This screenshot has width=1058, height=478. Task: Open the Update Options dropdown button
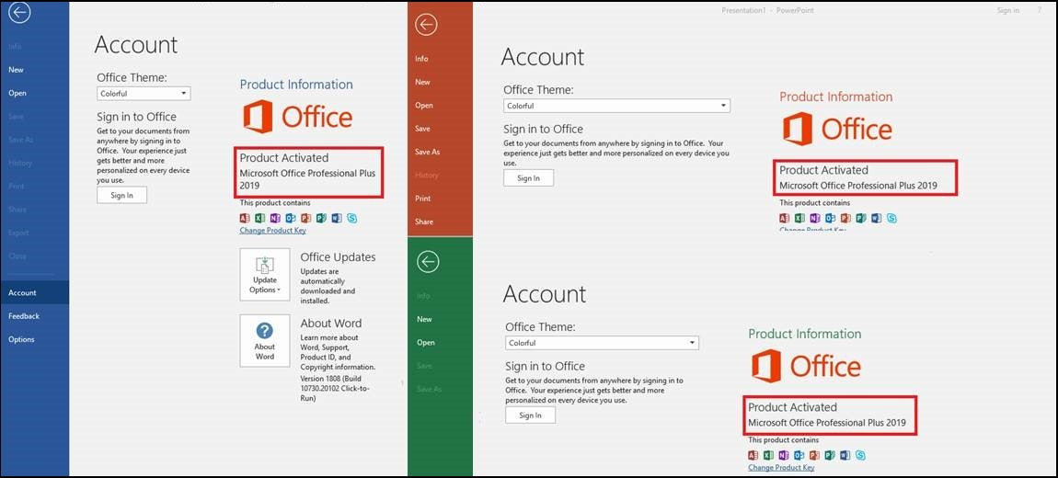tap(265, 276)
